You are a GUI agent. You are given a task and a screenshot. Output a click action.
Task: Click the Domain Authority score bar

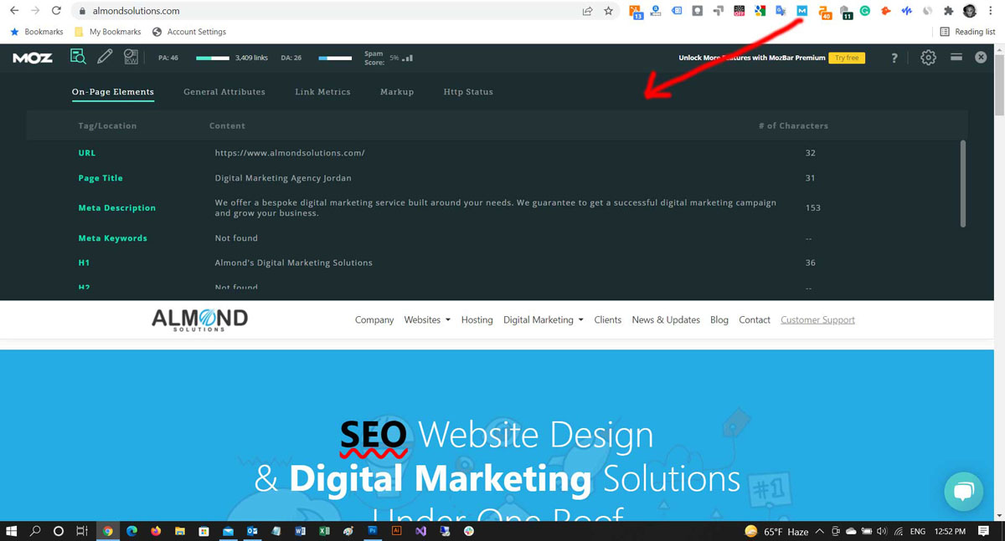[335, 58]
